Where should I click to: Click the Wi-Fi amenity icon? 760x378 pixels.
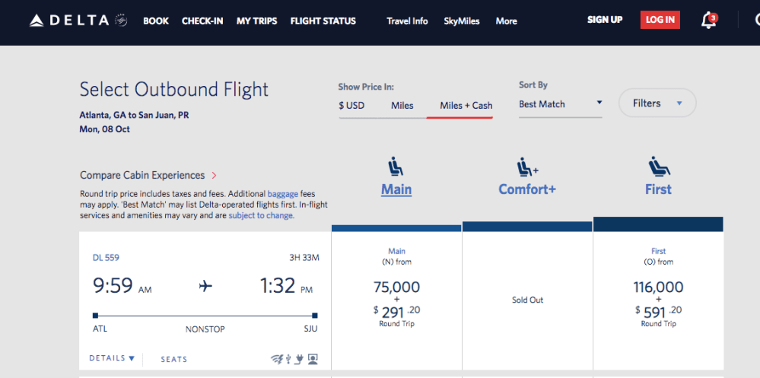pos(276,359)
